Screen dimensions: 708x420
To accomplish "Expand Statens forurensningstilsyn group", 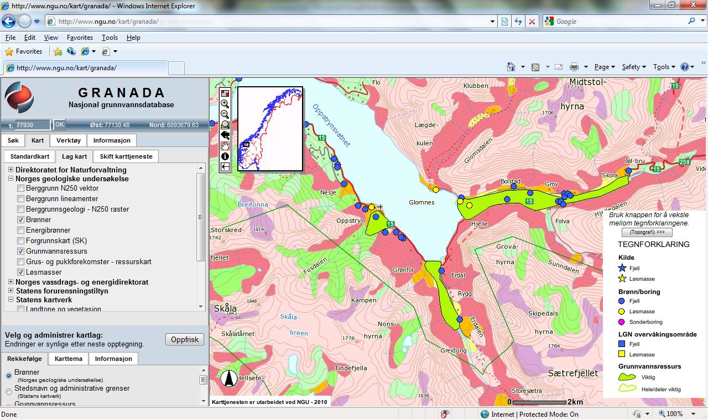I will [x=11, y=291].
